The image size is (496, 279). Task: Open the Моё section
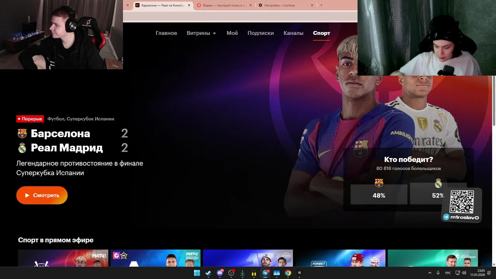pos(232,33)
